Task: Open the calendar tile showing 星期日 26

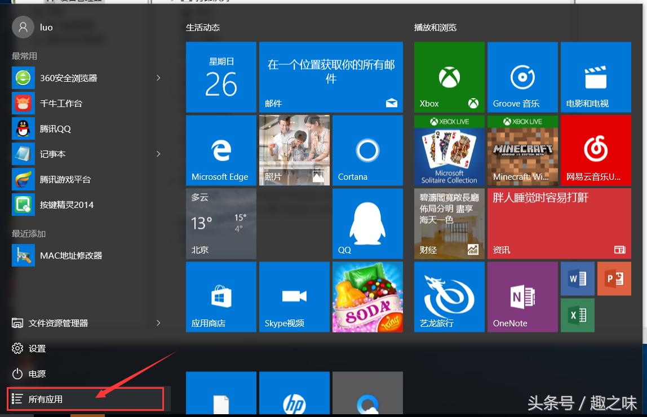Action: point(221,77)
